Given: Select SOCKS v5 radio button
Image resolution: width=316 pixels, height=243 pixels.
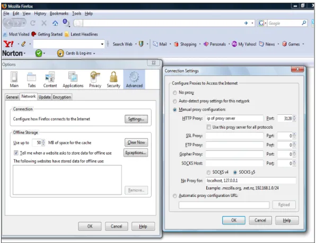Looking at the screenshot, I should click(x=235, y=173).
